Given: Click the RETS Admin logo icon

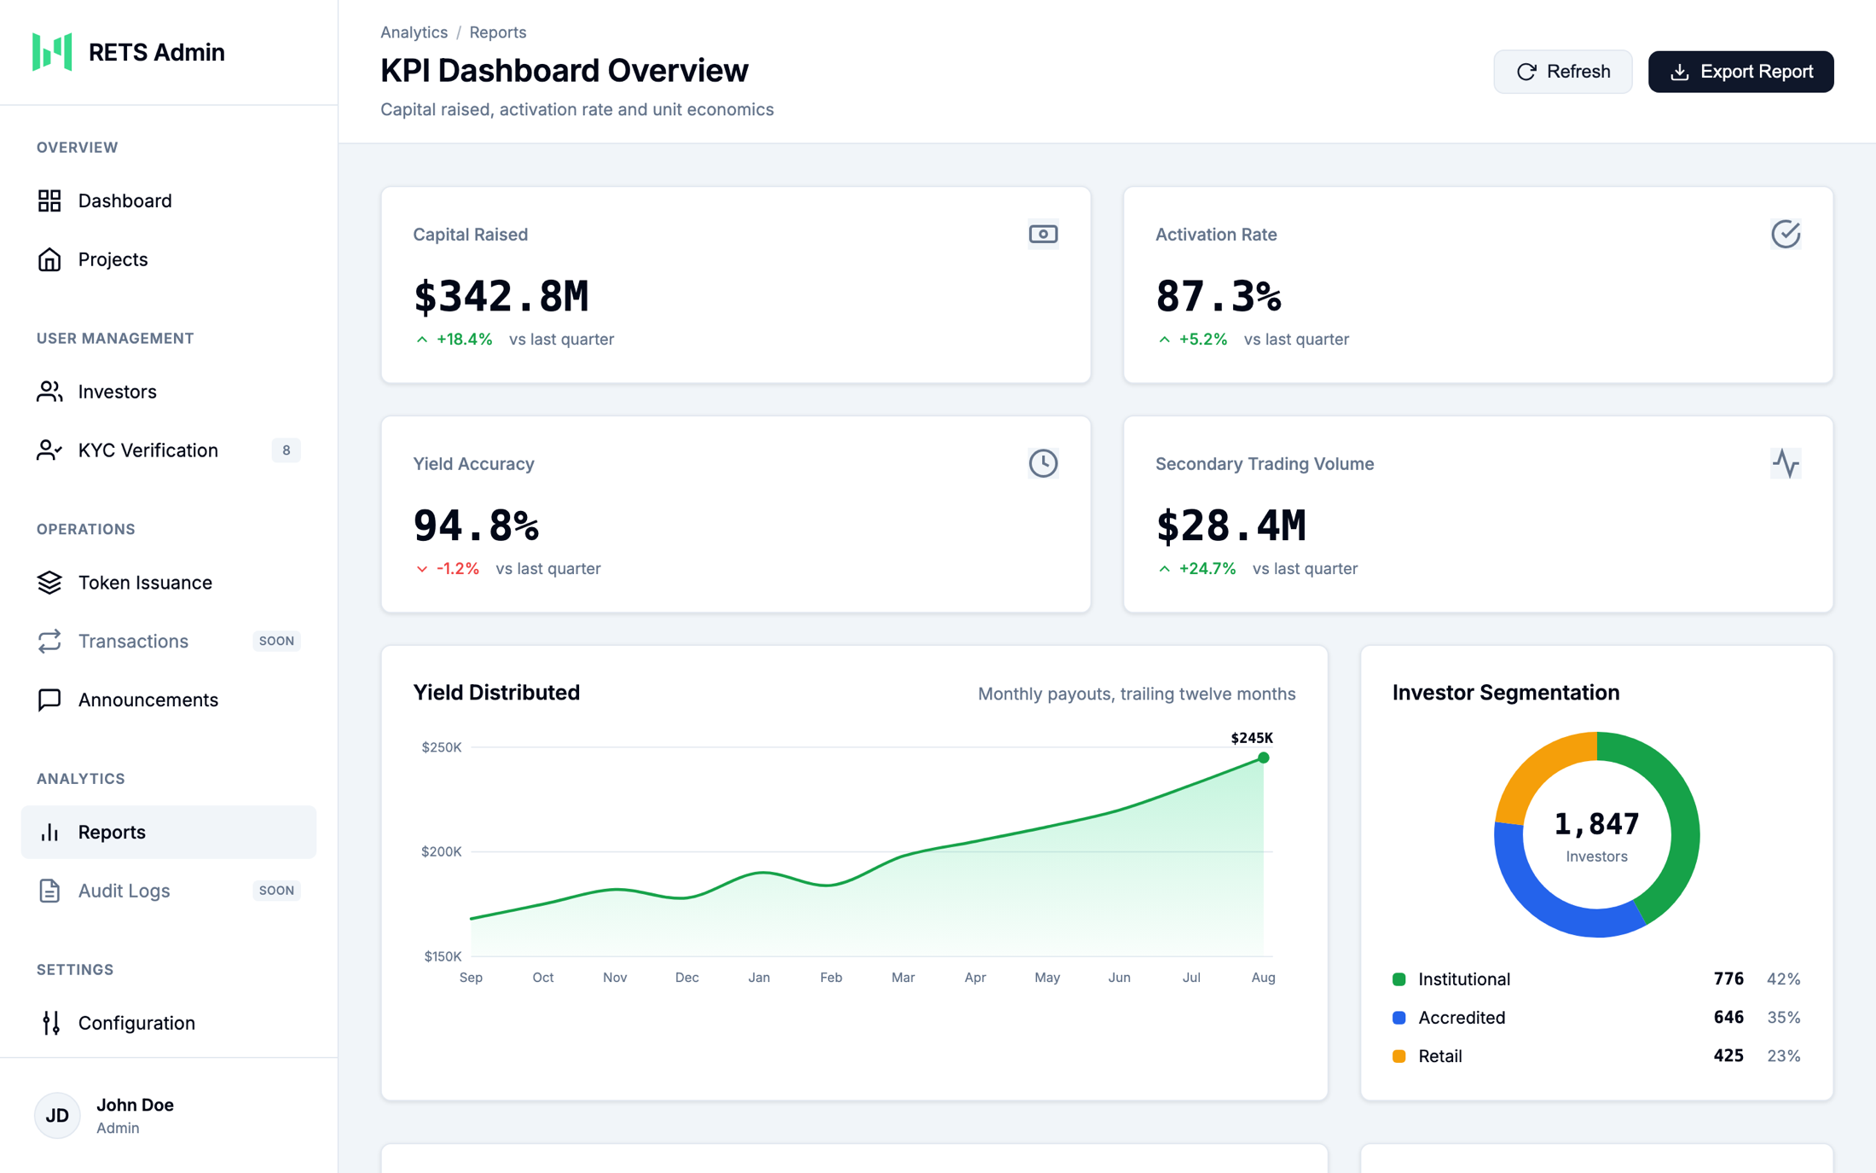Looking at the screenshot, I should (52, 52).
